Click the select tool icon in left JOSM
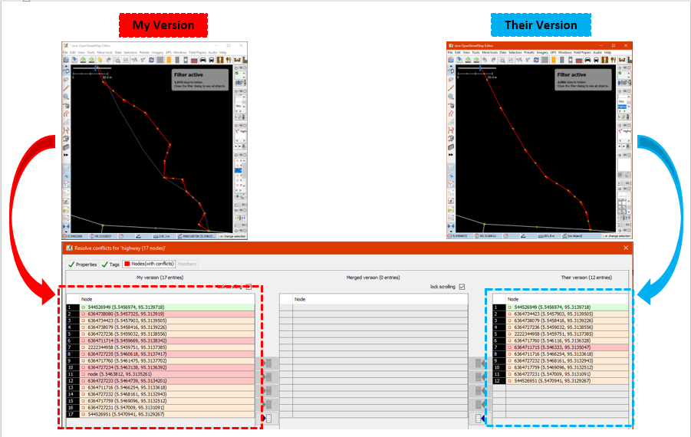 coord(66,69)
